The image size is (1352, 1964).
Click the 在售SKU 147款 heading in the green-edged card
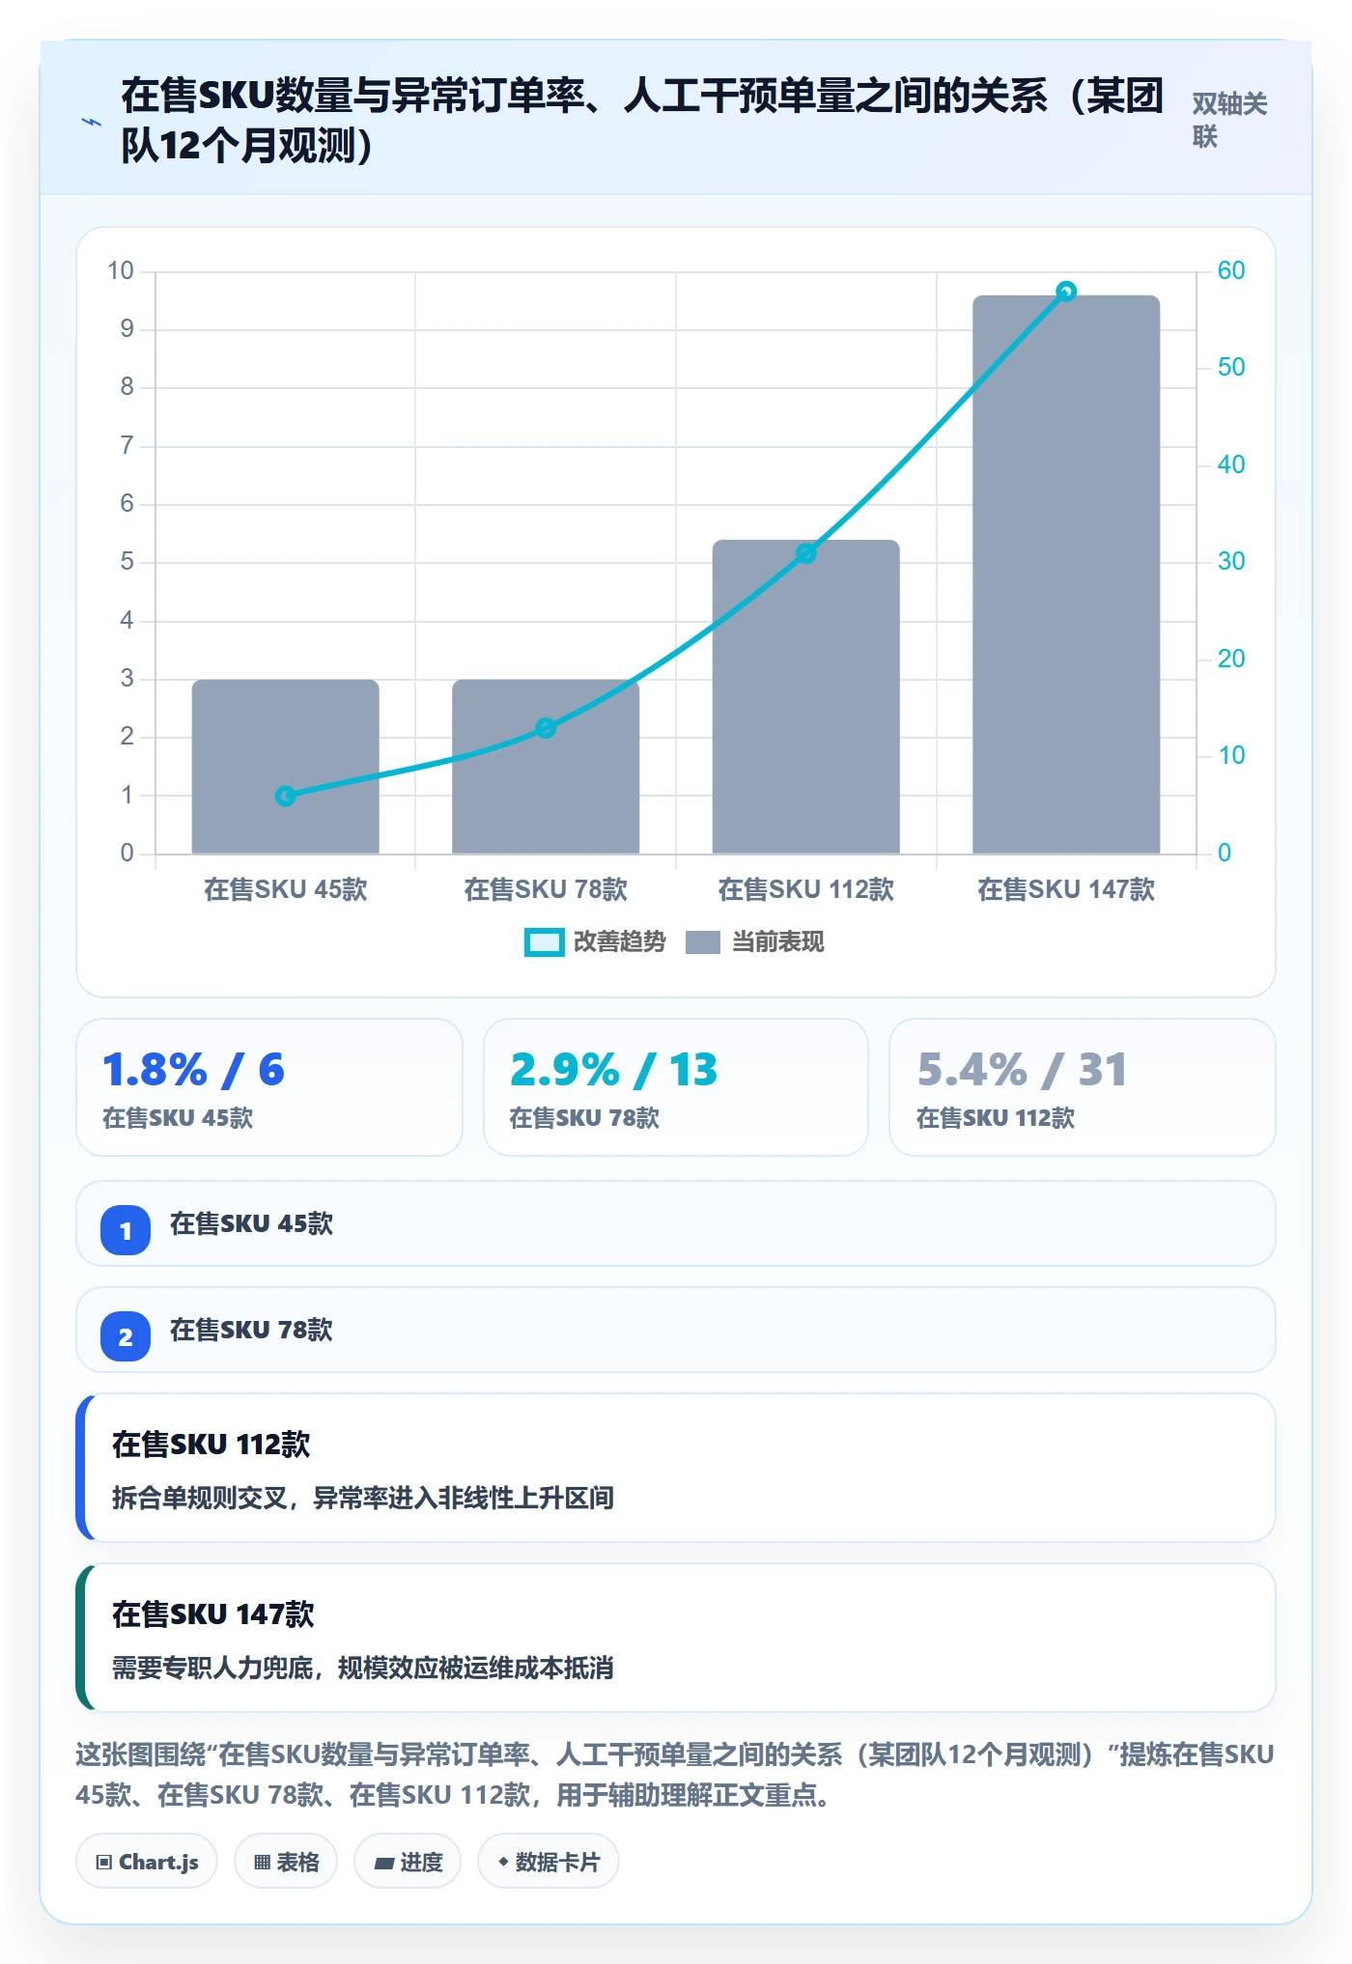213,1614
